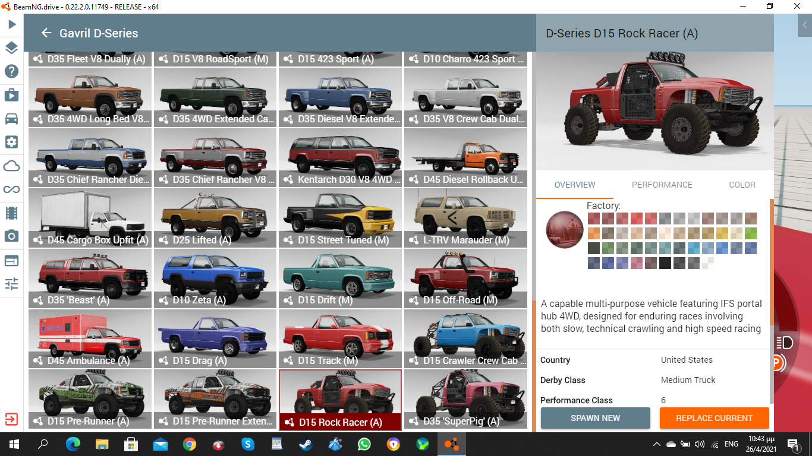This screenshot has height=456, width=812.
Task: Select the D35 'Beast' (A) truck
Action: [x=90, y=278]
